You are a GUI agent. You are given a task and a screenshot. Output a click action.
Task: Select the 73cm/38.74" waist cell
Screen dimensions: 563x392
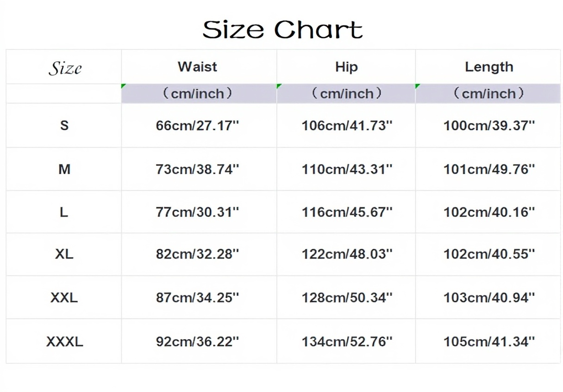pos(197,170)
